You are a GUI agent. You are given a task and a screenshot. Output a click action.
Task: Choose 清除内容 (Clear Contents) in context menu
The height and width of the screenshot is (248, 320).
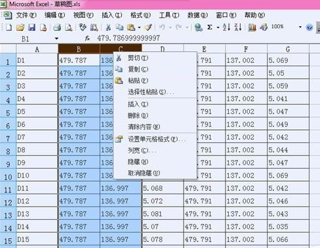[x=155, y=127]
